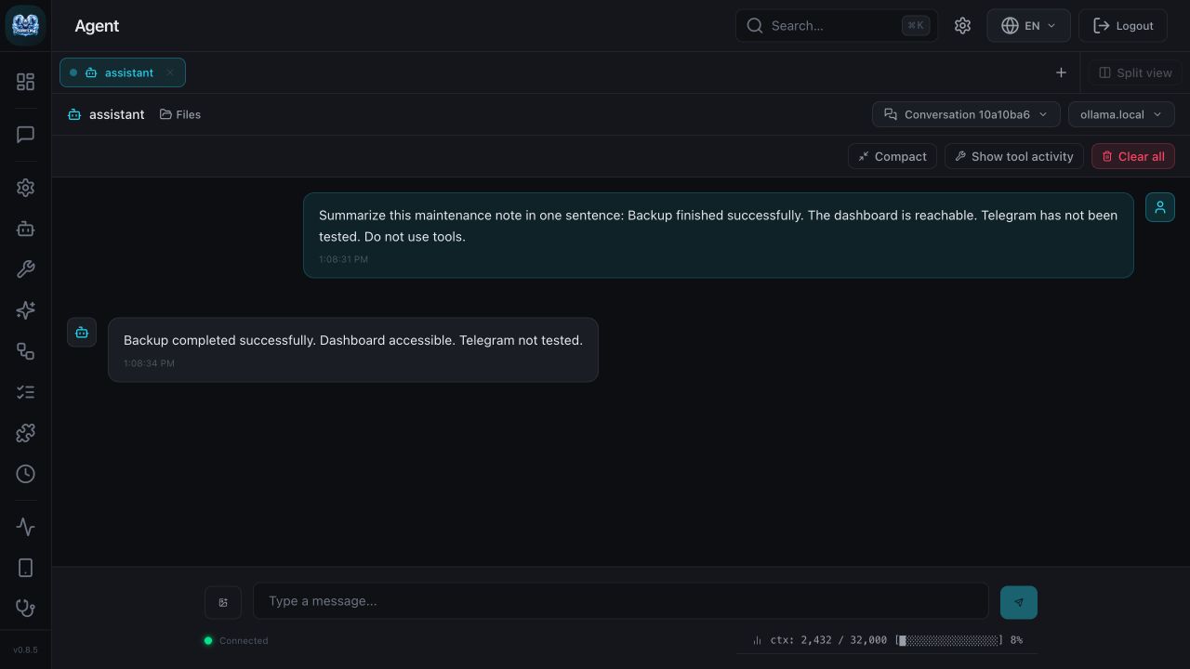Open the connected-squares workflow icon in sidebar
The height and width of the screenshot is (669, 1190).
[x=25, y=351]
